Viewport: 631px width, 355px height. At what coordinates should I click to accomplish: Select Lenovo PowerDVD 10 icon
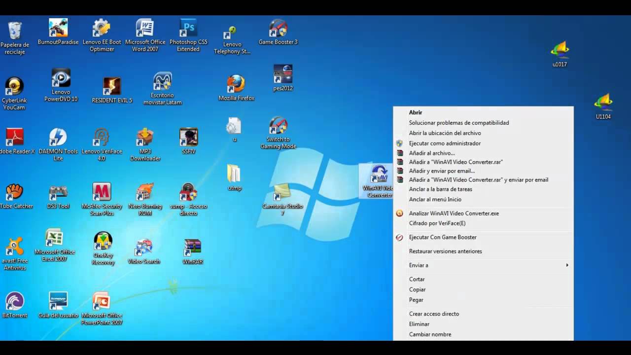click(61, 85)
